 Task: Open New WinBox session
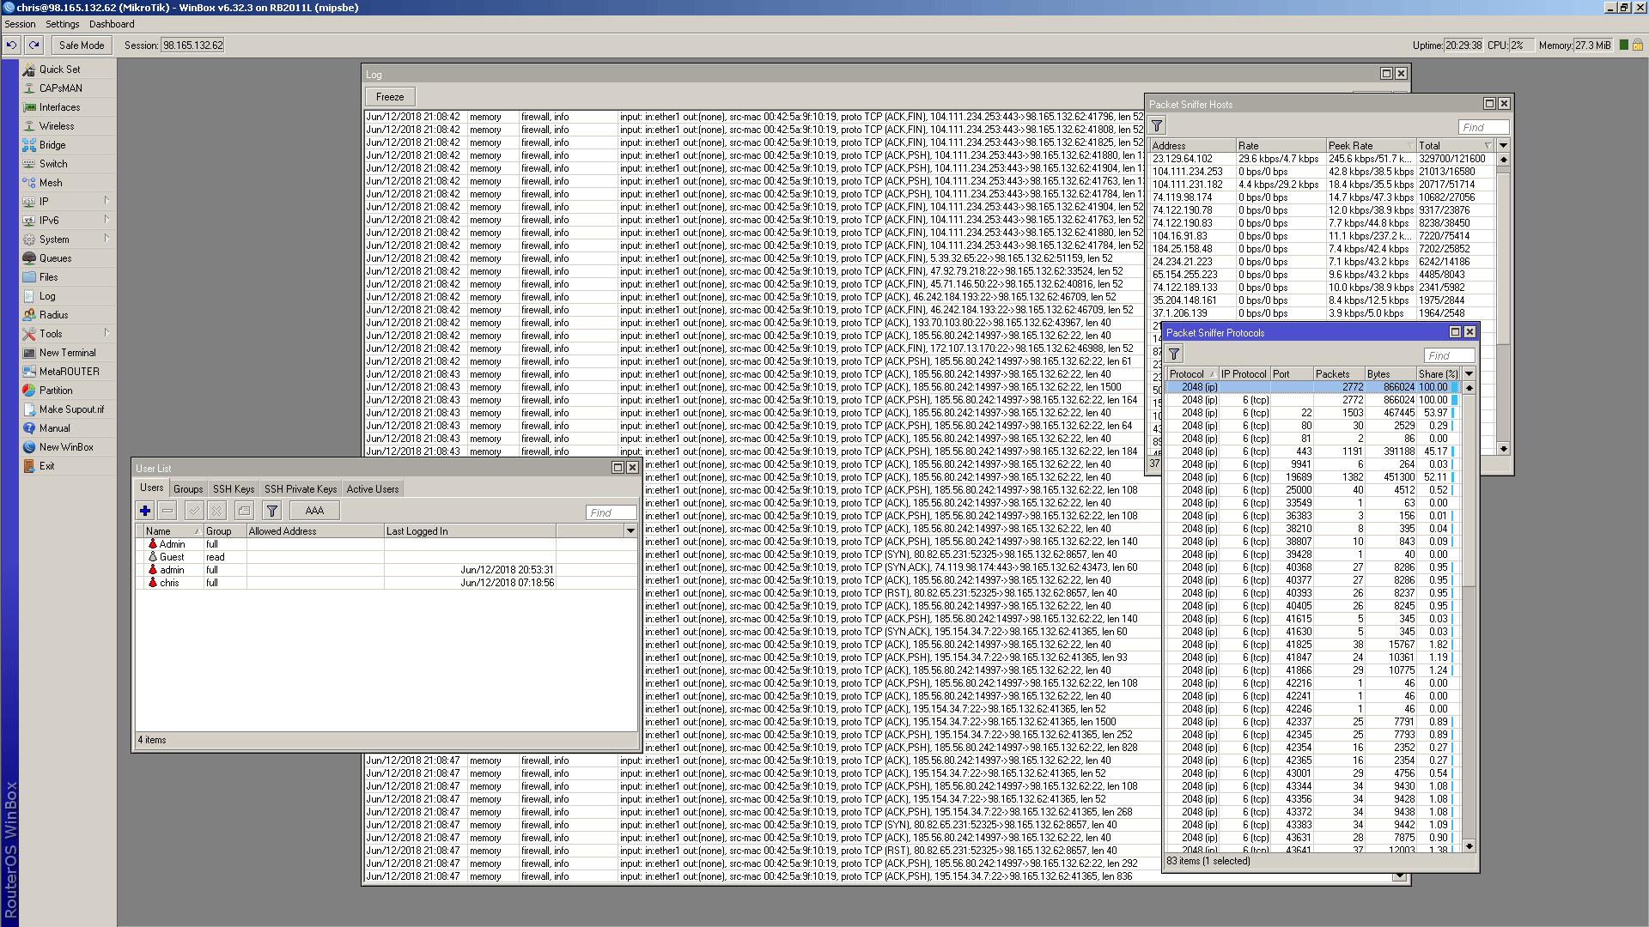point(66,447)
